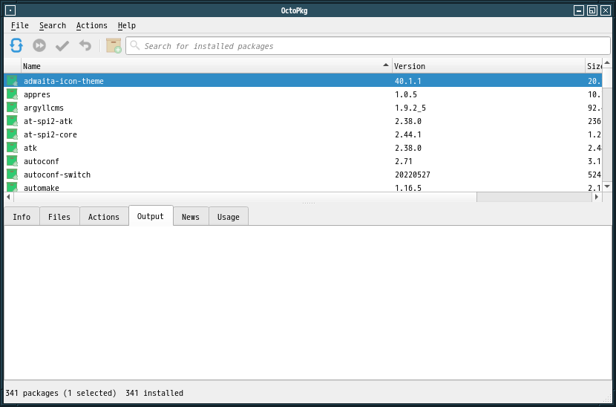Switch to the Files tab
Screen dimensions: 616x407
[x=59, y=217]
